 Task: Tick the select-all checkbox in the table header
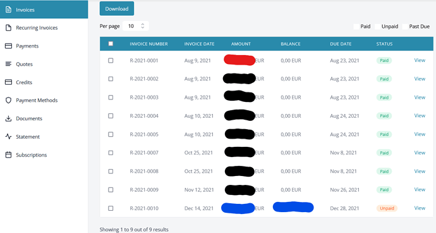pos(111,44)
